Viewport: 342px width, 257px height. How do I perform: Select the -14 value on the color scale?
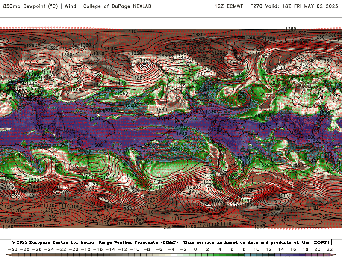click(x=110, y=249)
